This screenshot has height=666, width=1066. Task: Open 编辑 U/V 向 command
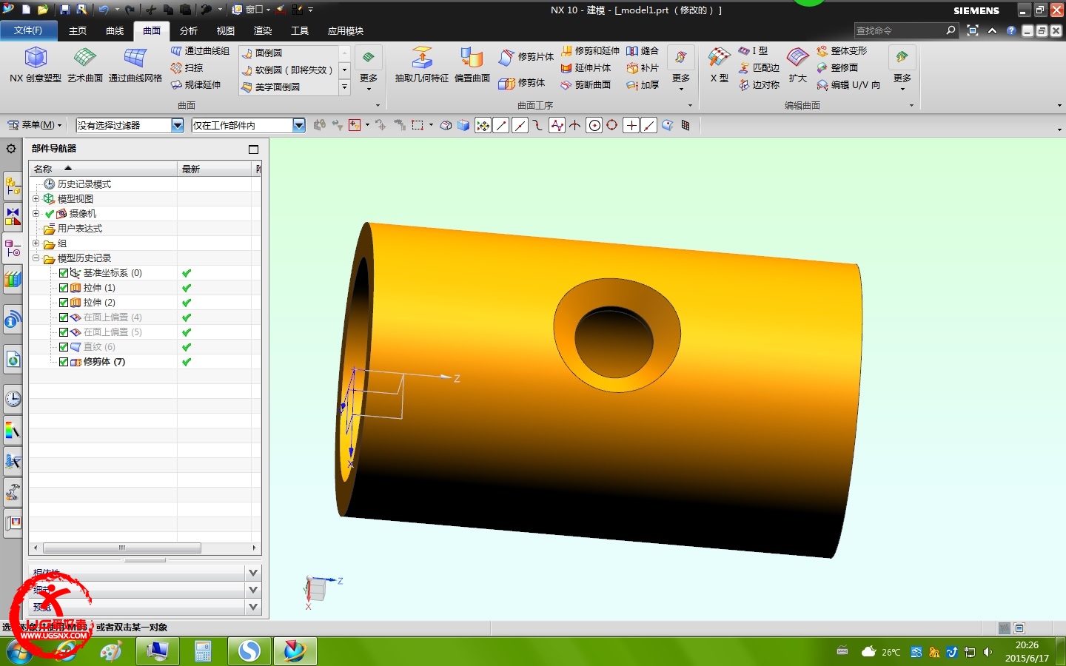point(848,85)
